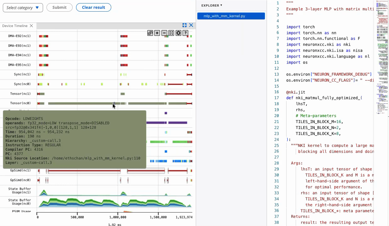Click 'import os' code line
This screenshot has height=226, width=389.
297,62
